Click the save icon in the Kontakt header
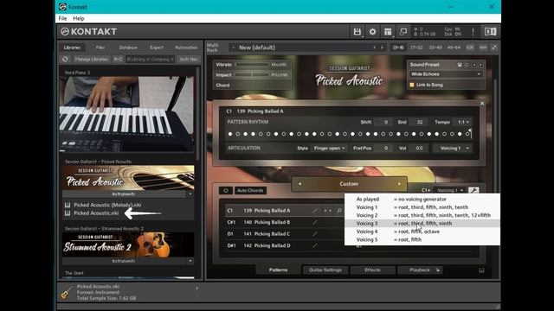 point(357,32)
